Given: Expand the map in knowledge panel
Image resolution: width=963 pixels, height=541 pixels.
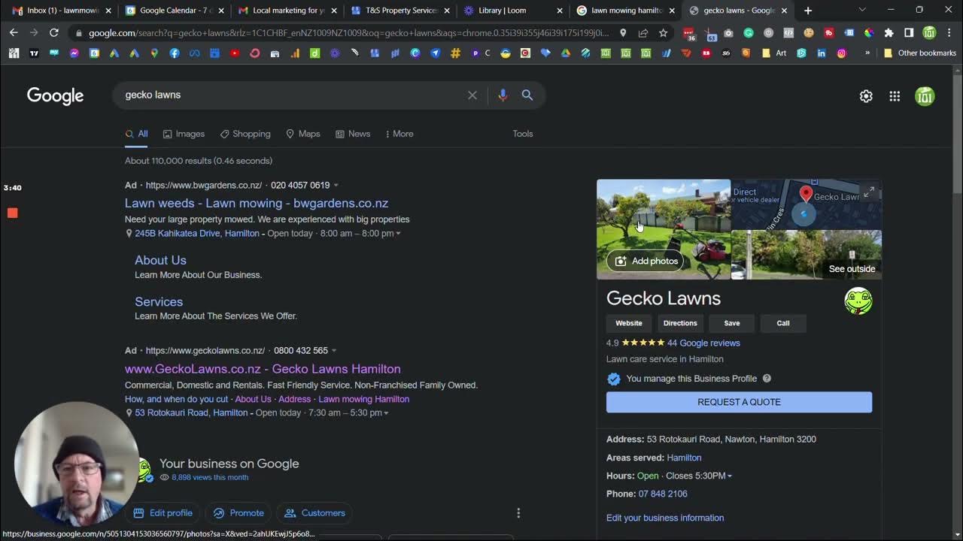Looking at the screenshot, I should [869, 192].
